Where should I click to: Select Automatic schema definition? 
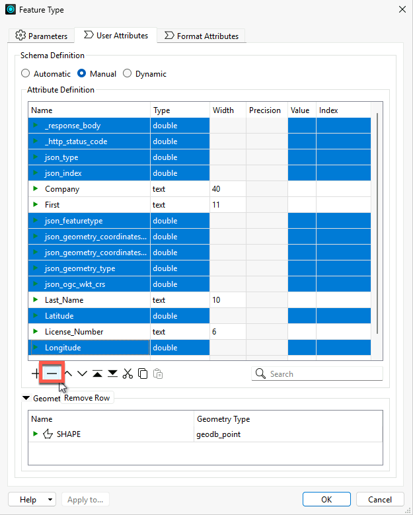(x=25, y=73)
